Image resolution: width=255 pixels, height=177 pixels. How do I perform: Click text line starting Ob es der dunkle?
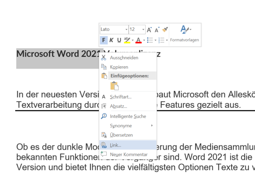pyautogui.click(x=58, y=147)
